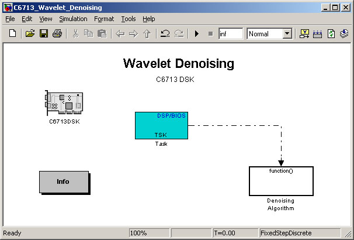
Task: Click the Update diagram refresh icon
Action: click(331, 34)
